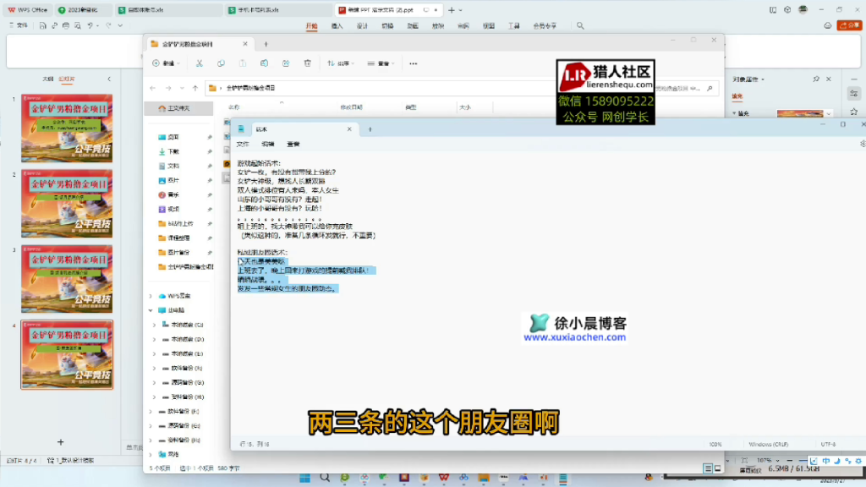
Task: Open the 新建 (New) menu in File Explorer
Action: point(167,63)
